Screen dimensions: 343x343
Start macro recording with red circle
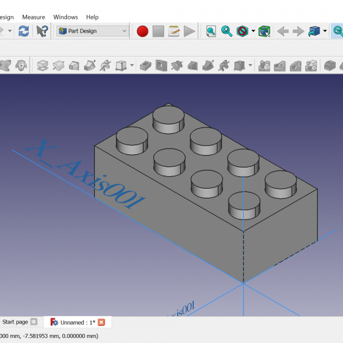click(x=142, y=31)
